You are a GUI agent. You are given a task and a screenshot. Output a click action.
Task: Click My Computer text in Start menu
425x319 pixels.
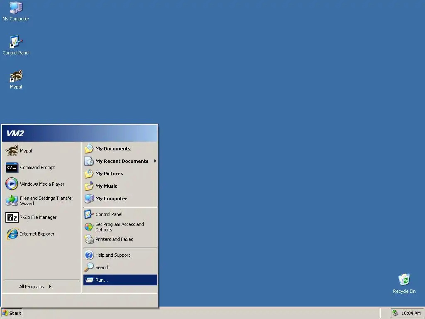tap(111, 199)
